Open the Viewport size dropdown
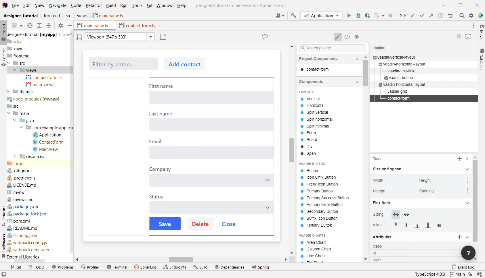The image size is (485, 278). tap(150, 37)
